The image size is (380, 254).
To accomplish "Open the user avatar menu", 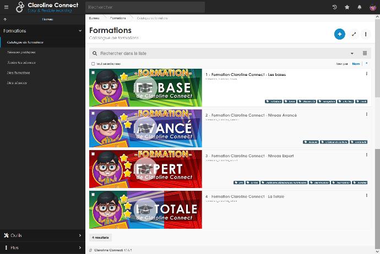I will click(x=372, y=7).
